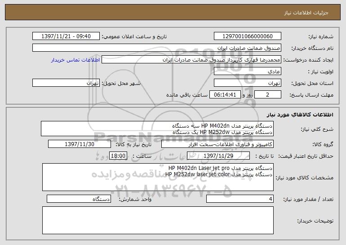Click the label مشخصات کالای مورد نیاز
346x245 pixels.
click(305, 178)
